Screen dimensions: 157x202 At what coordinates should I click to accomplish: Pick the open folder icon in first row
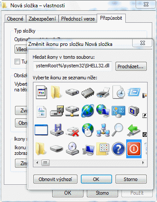[56, 92]
